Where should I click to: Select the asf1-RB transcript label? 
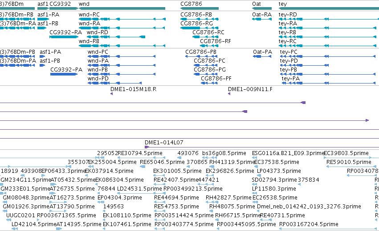tap(48, 24)
